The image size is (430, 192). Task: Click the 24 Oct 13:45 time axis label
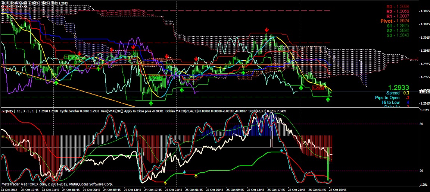(x=133, y=189)
